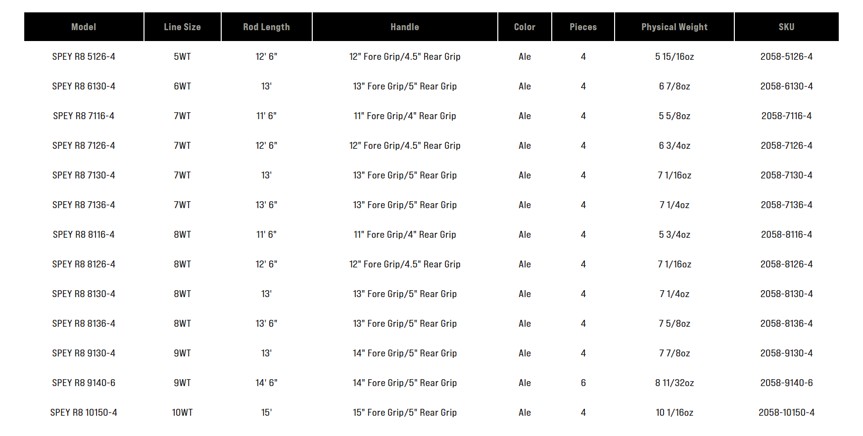This screenshot has height=436, width=863.
Task: Click the 13' 6" length for 7136-4
Action: click(x=266, y=205)
